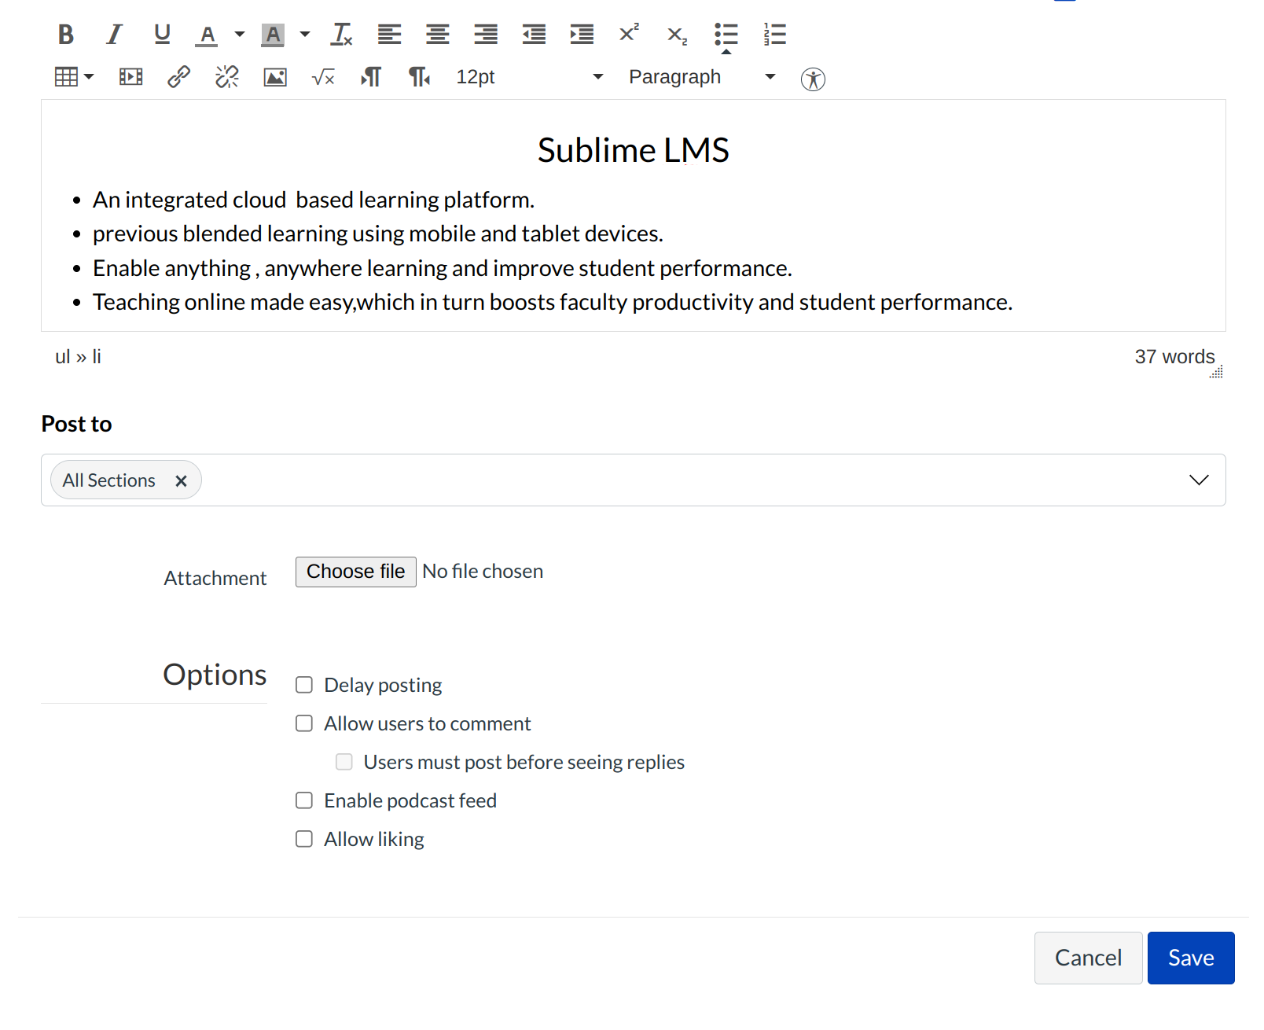Apply superscript formatting
Screen dimensions: 1264x1030
628,34
